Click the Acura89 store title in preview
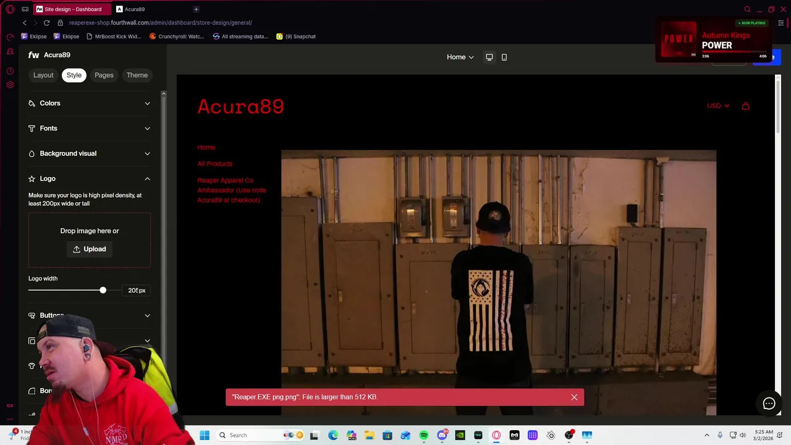This screenshot has width=791, height=445. point(240,106)
